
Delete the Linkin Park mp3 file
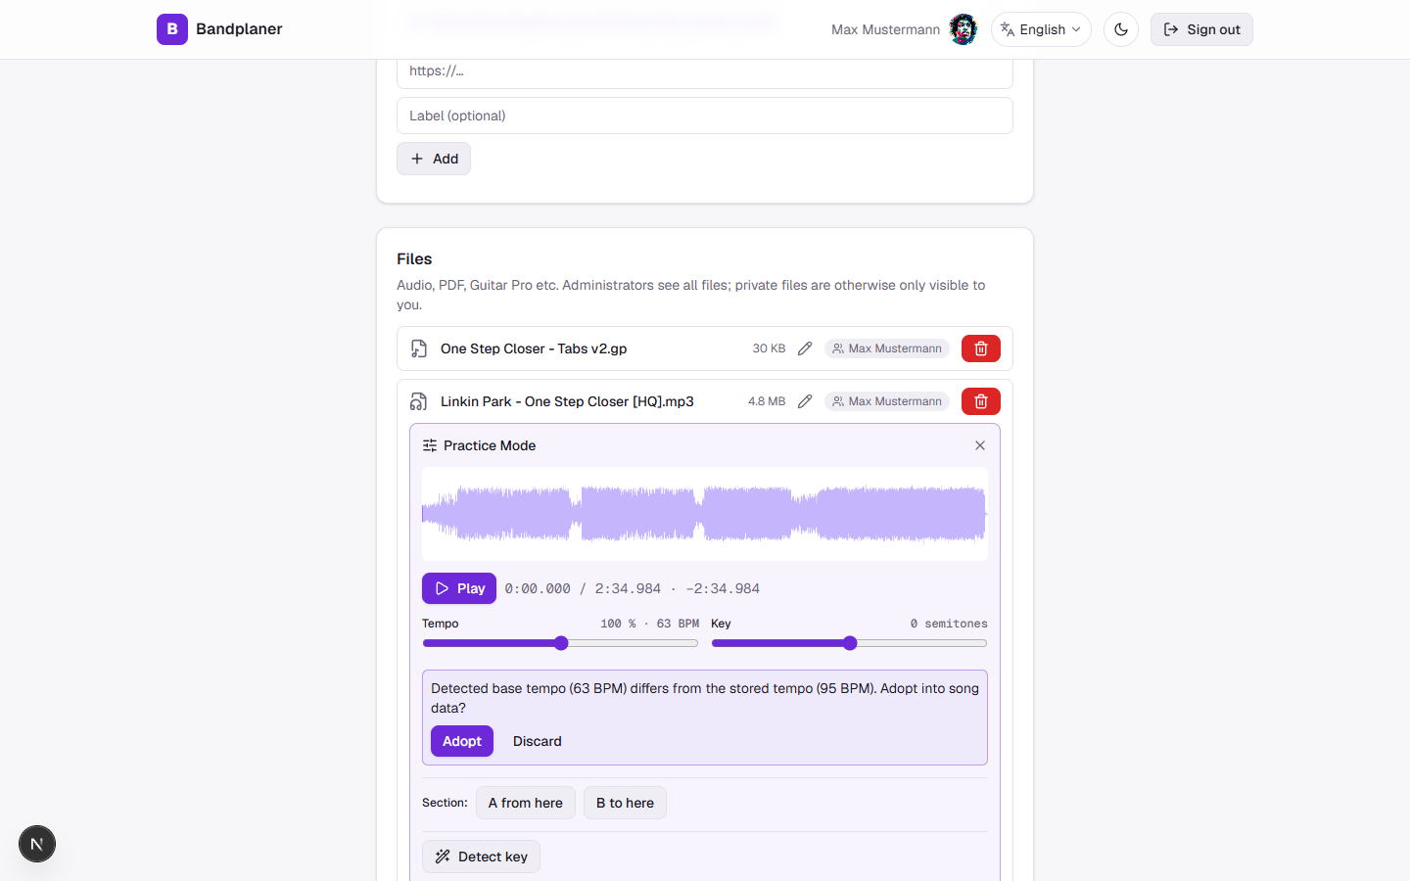[x=981, y=401]
